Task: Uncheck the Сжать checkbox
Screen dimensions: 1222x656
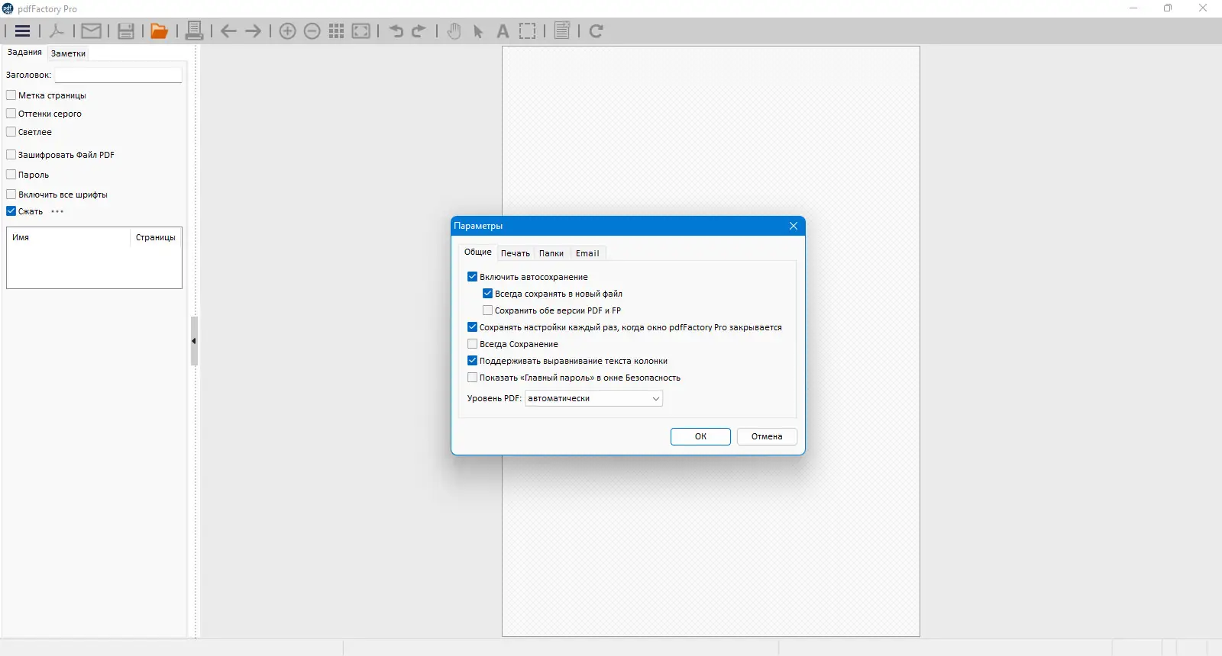Action: pos(11,211)
